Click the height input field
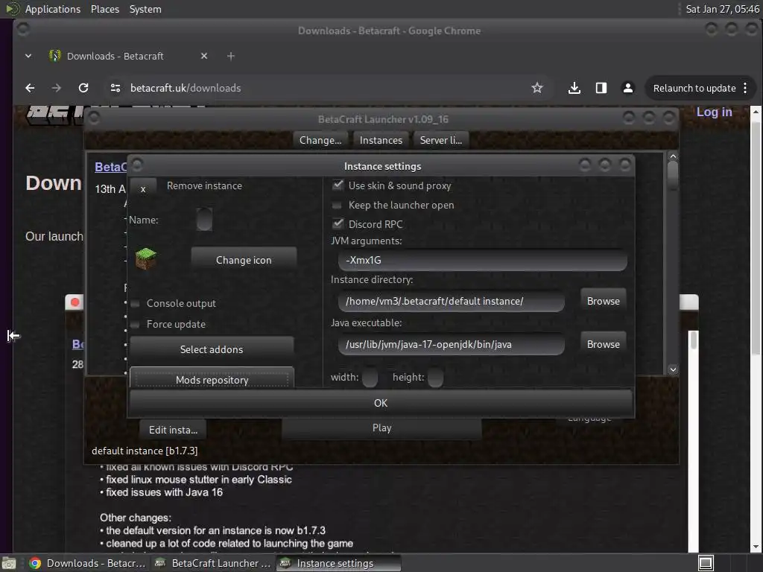The image size is (763, 572). pos(435,378)
